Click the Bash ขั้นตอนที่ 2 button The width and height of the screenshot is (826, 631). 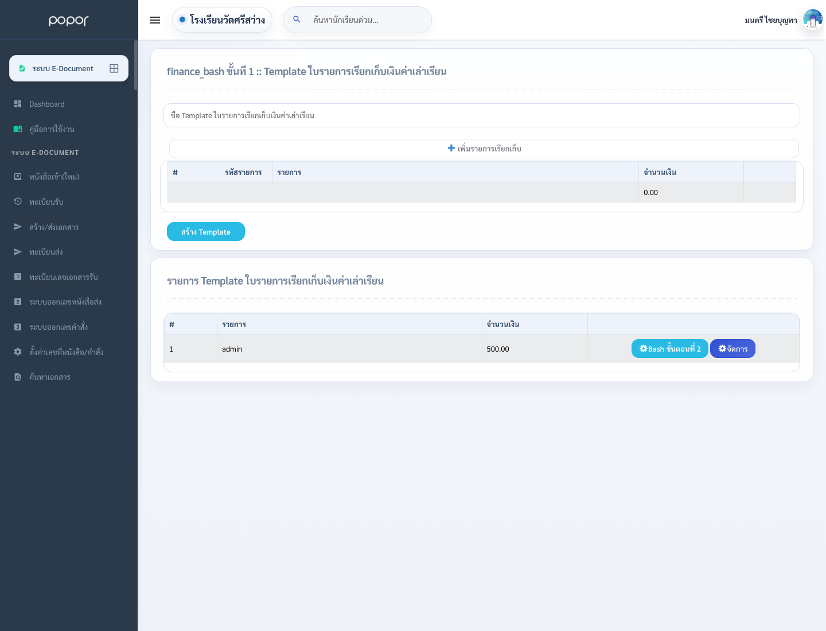670,349
